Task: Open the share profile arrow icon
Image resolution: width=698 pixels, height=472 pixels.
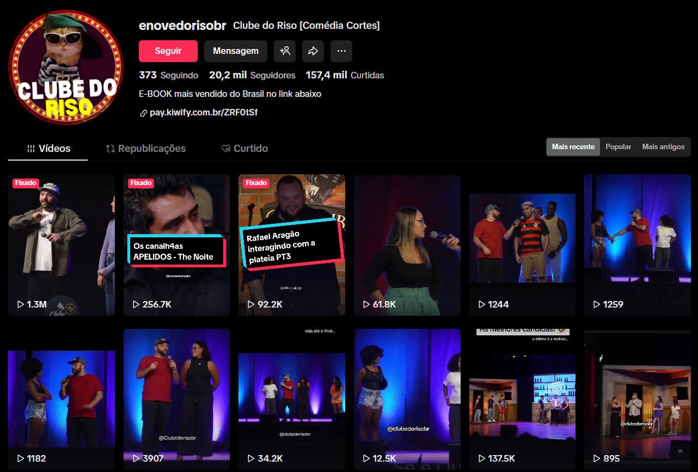Action: click(x=313, y=51)
